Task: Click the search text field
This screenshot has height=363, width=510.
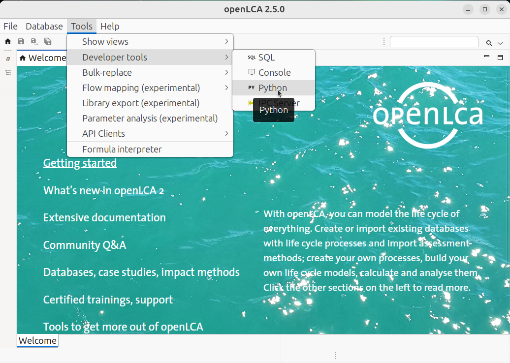Action: point(434,42)
